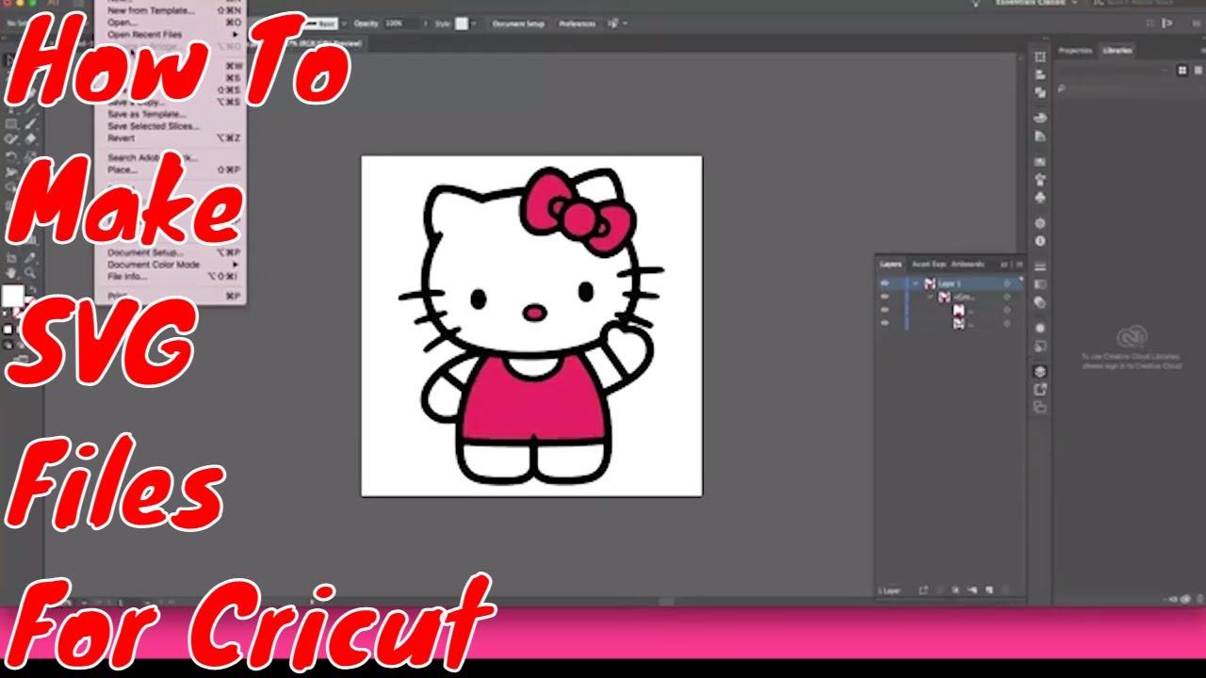This screenshot has width=1206, height=678.
Task: Click the target circle on the group row
Action: [x=1006, y=297]
